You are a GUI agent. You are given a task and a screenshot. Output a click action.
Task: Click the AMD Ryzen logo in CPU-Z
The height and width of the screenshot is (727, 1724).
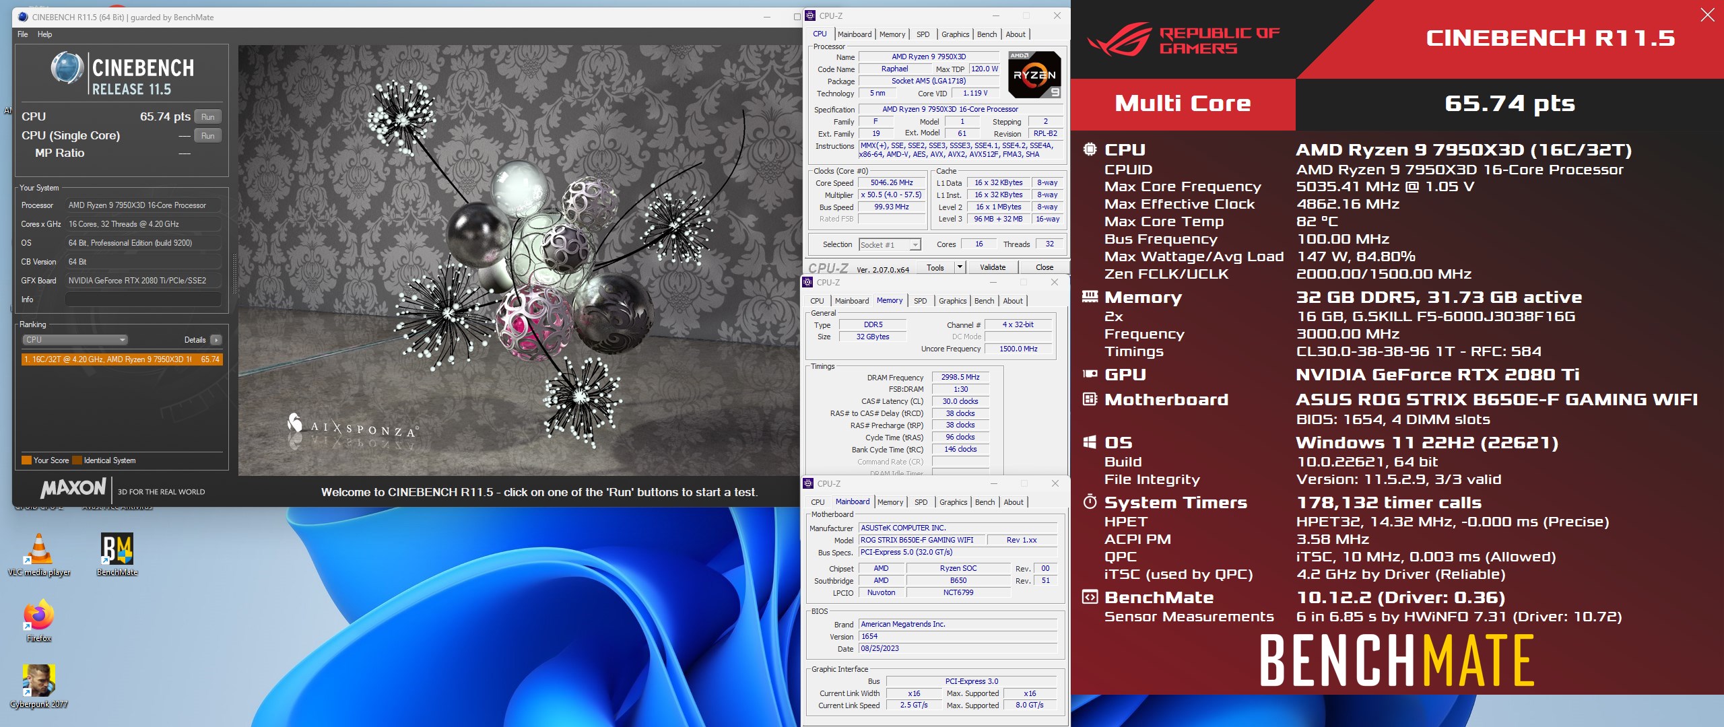coord(1034,74)
